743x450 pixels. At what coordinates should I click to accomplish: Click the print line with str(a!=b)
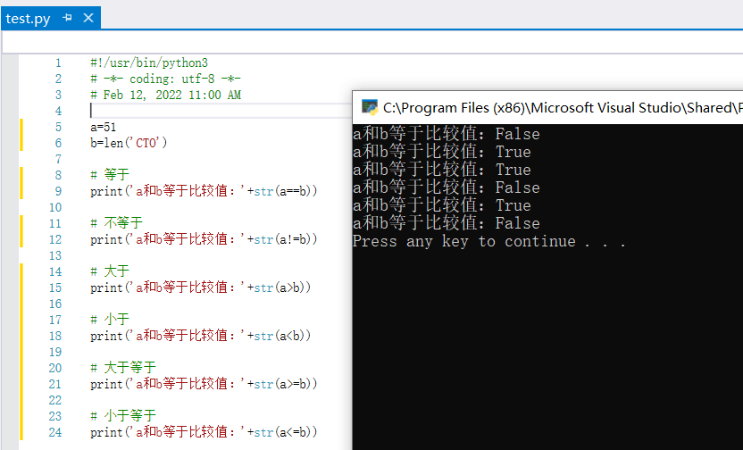coord(204,239)
